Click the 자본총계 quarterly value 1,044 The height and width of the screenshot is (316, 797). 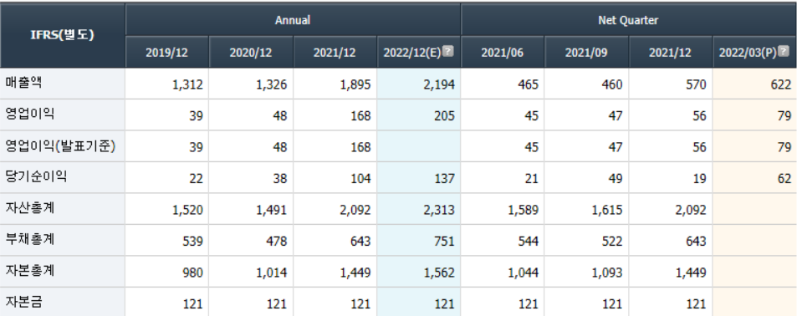coord(523,273)
